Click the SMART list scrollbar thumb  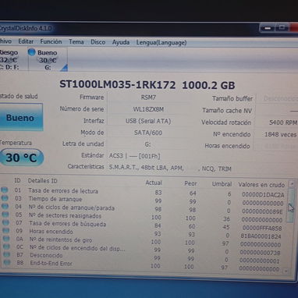(291, 205)
